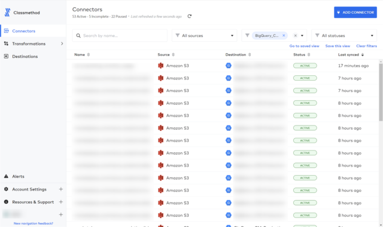
Task: Click the Destinations sidebar icon
Action: tap(6, 56)
